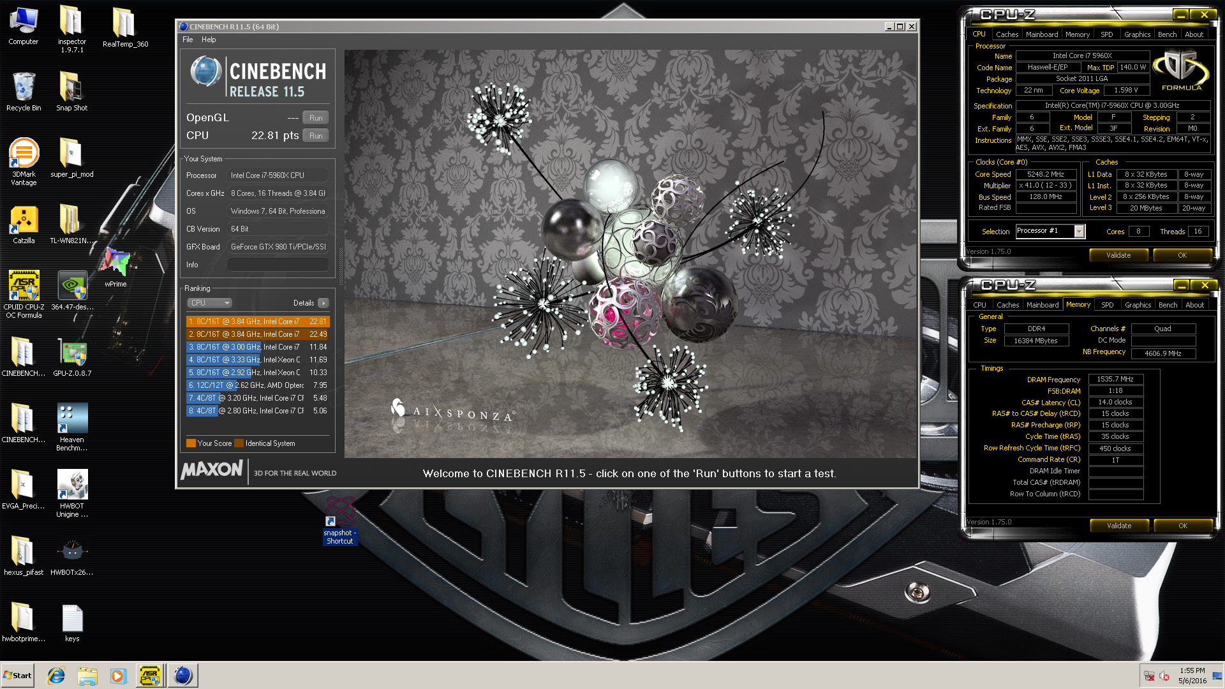The image size is (1225, 689).
Task: Open the EVGA_Preci... folder icon
Action: [24, 490]
